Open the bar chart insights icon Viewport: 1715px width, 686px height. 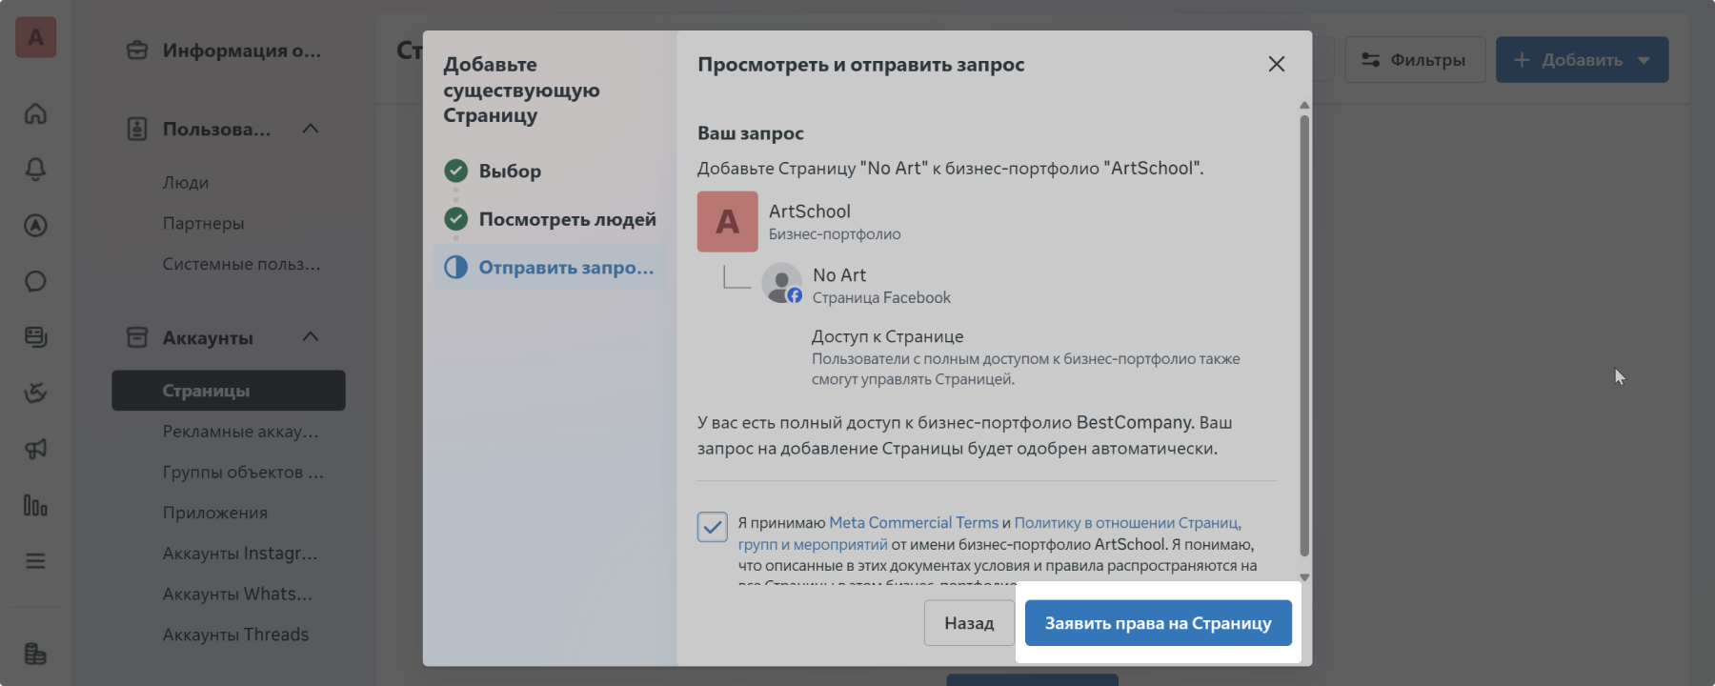pyautogui.click(x=35, y=505)
